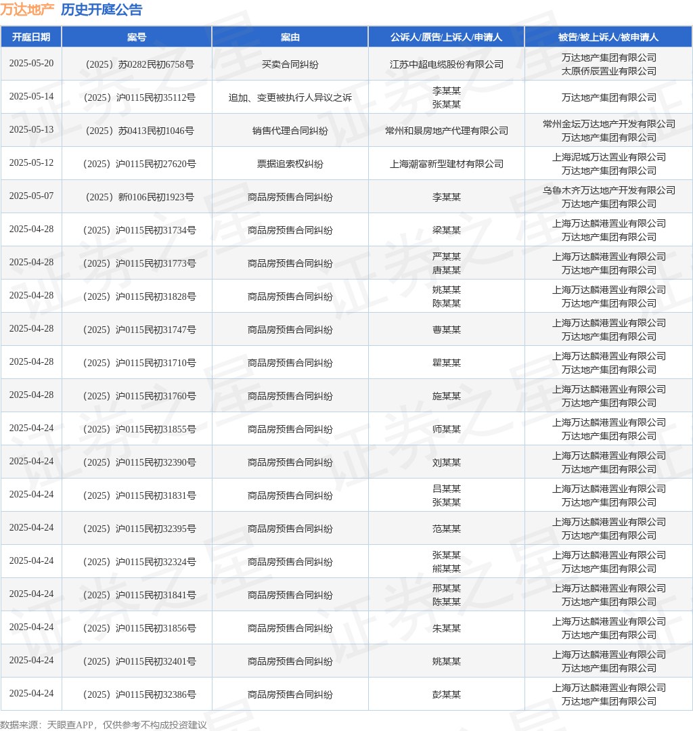Click plaintiff 上海潮富新型建材有限公司
This screenshot has width=693, height=731.
[447, 164]
